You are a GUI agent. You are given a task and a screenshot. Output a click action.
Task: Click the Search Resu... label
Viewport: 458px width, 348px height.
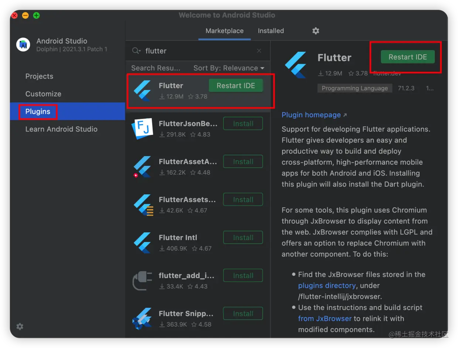(156, 68)
